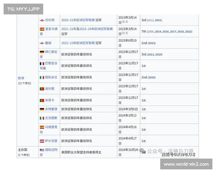
Task: Open the 2000 year link for 皇家马德里
Action: 150,32
